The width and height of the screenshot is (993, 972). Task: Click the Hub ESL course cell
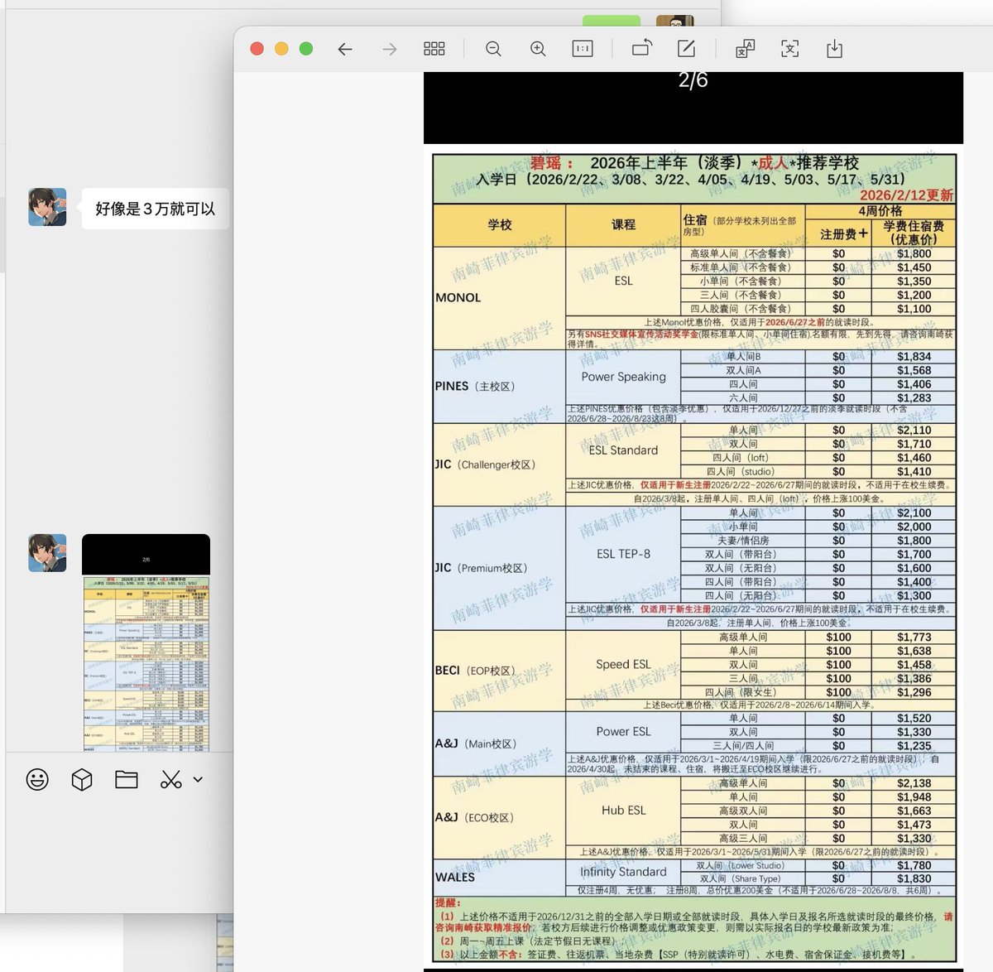point(623,811)
